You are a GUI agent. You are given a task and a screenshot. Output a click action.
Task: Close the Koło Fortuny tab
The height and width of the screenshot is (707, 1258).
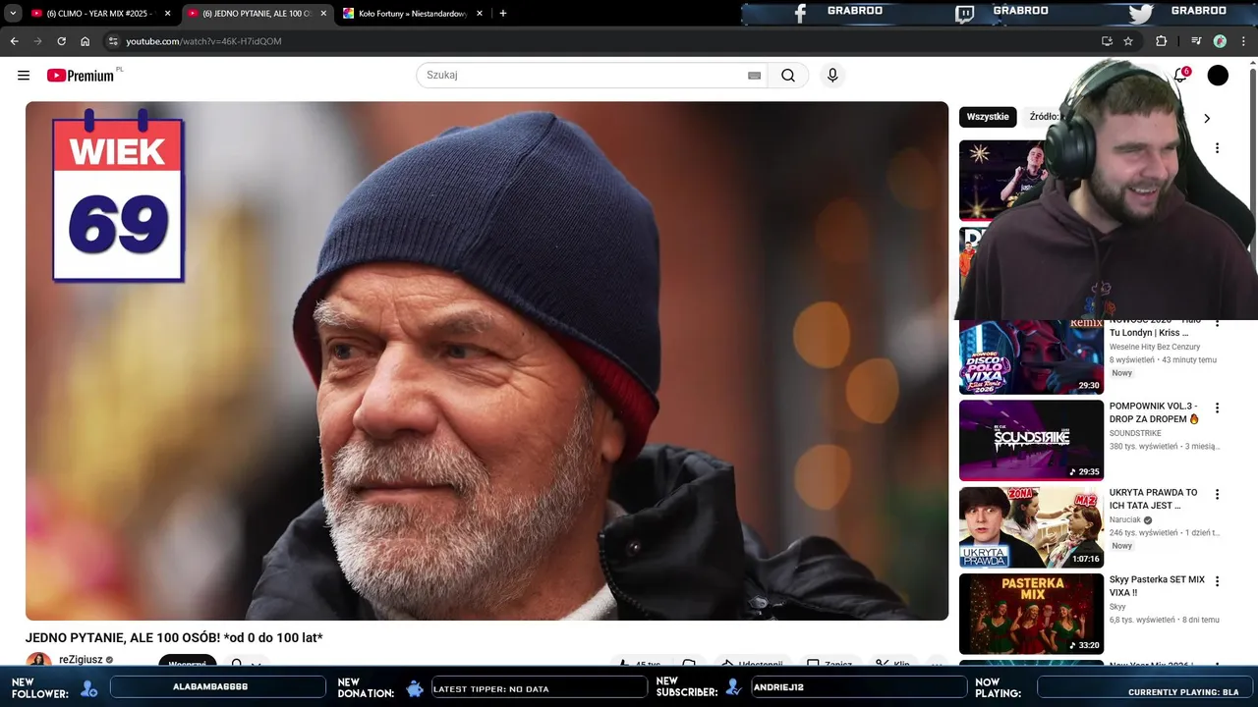click(480, 13)
